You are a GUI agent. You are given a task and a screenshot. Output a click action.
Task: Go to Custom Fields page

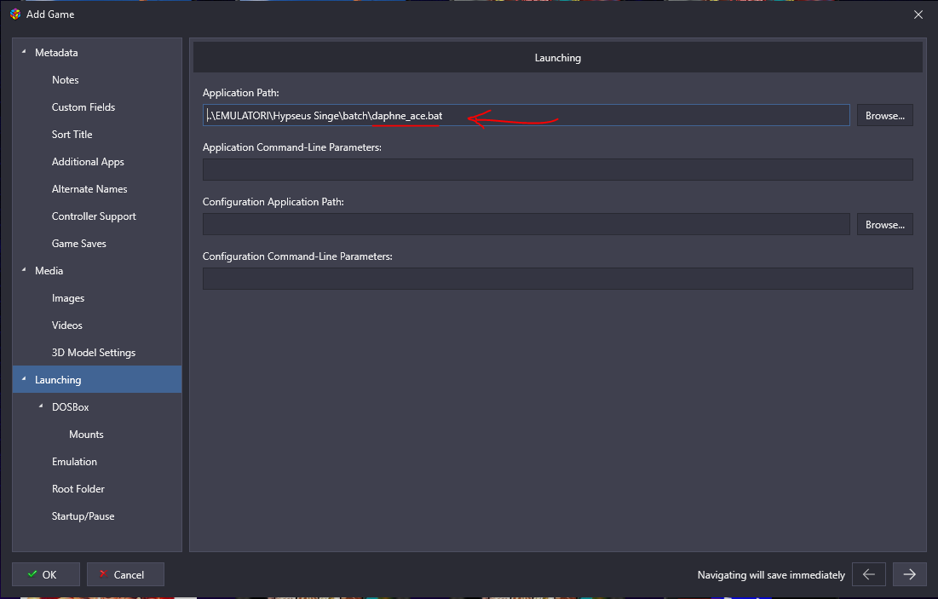click(83, 107)
